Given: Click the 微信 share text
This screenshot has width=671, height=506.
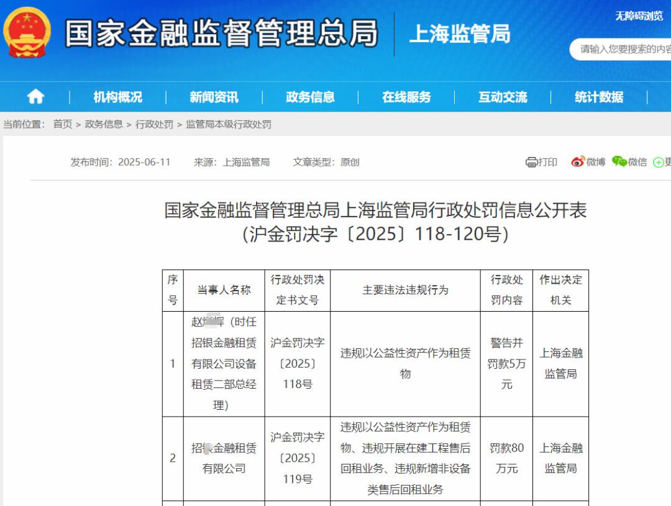Looking at the screenshot, I should [x=637, y=162].
